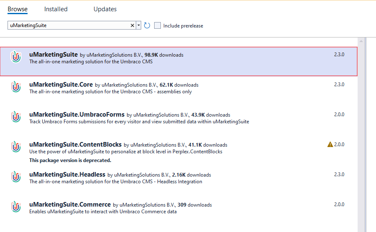Select the uMarketingSuite.UmbracoForms package title
Viewport: 376px width, 232px height.
(77, 115)
